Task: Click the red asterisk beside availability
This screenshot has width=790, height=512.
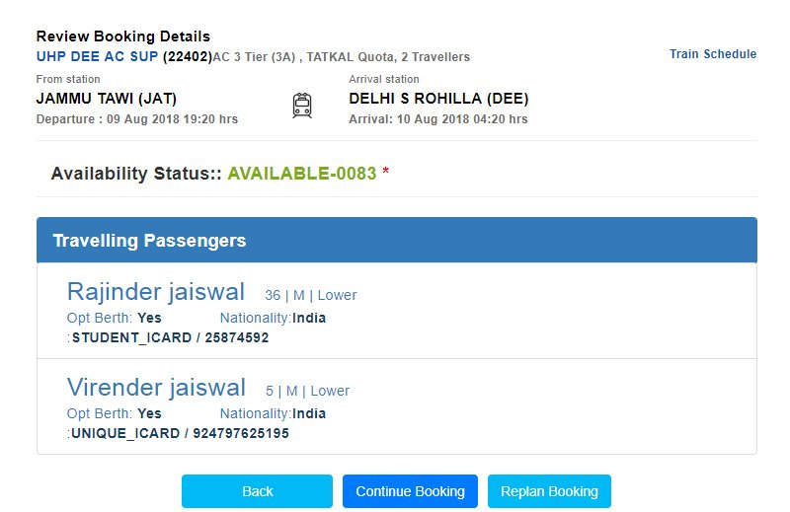Action: pyautogui.click(x=385, y=172)
